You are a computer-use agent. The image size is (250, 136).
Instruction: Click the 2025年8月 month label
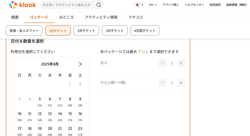[50, 64]
